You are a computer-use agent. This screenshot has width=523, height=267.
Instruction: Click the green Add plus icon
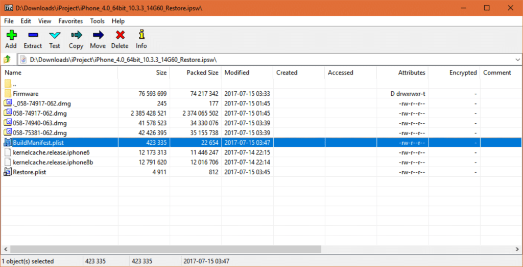tap(11, 35)
